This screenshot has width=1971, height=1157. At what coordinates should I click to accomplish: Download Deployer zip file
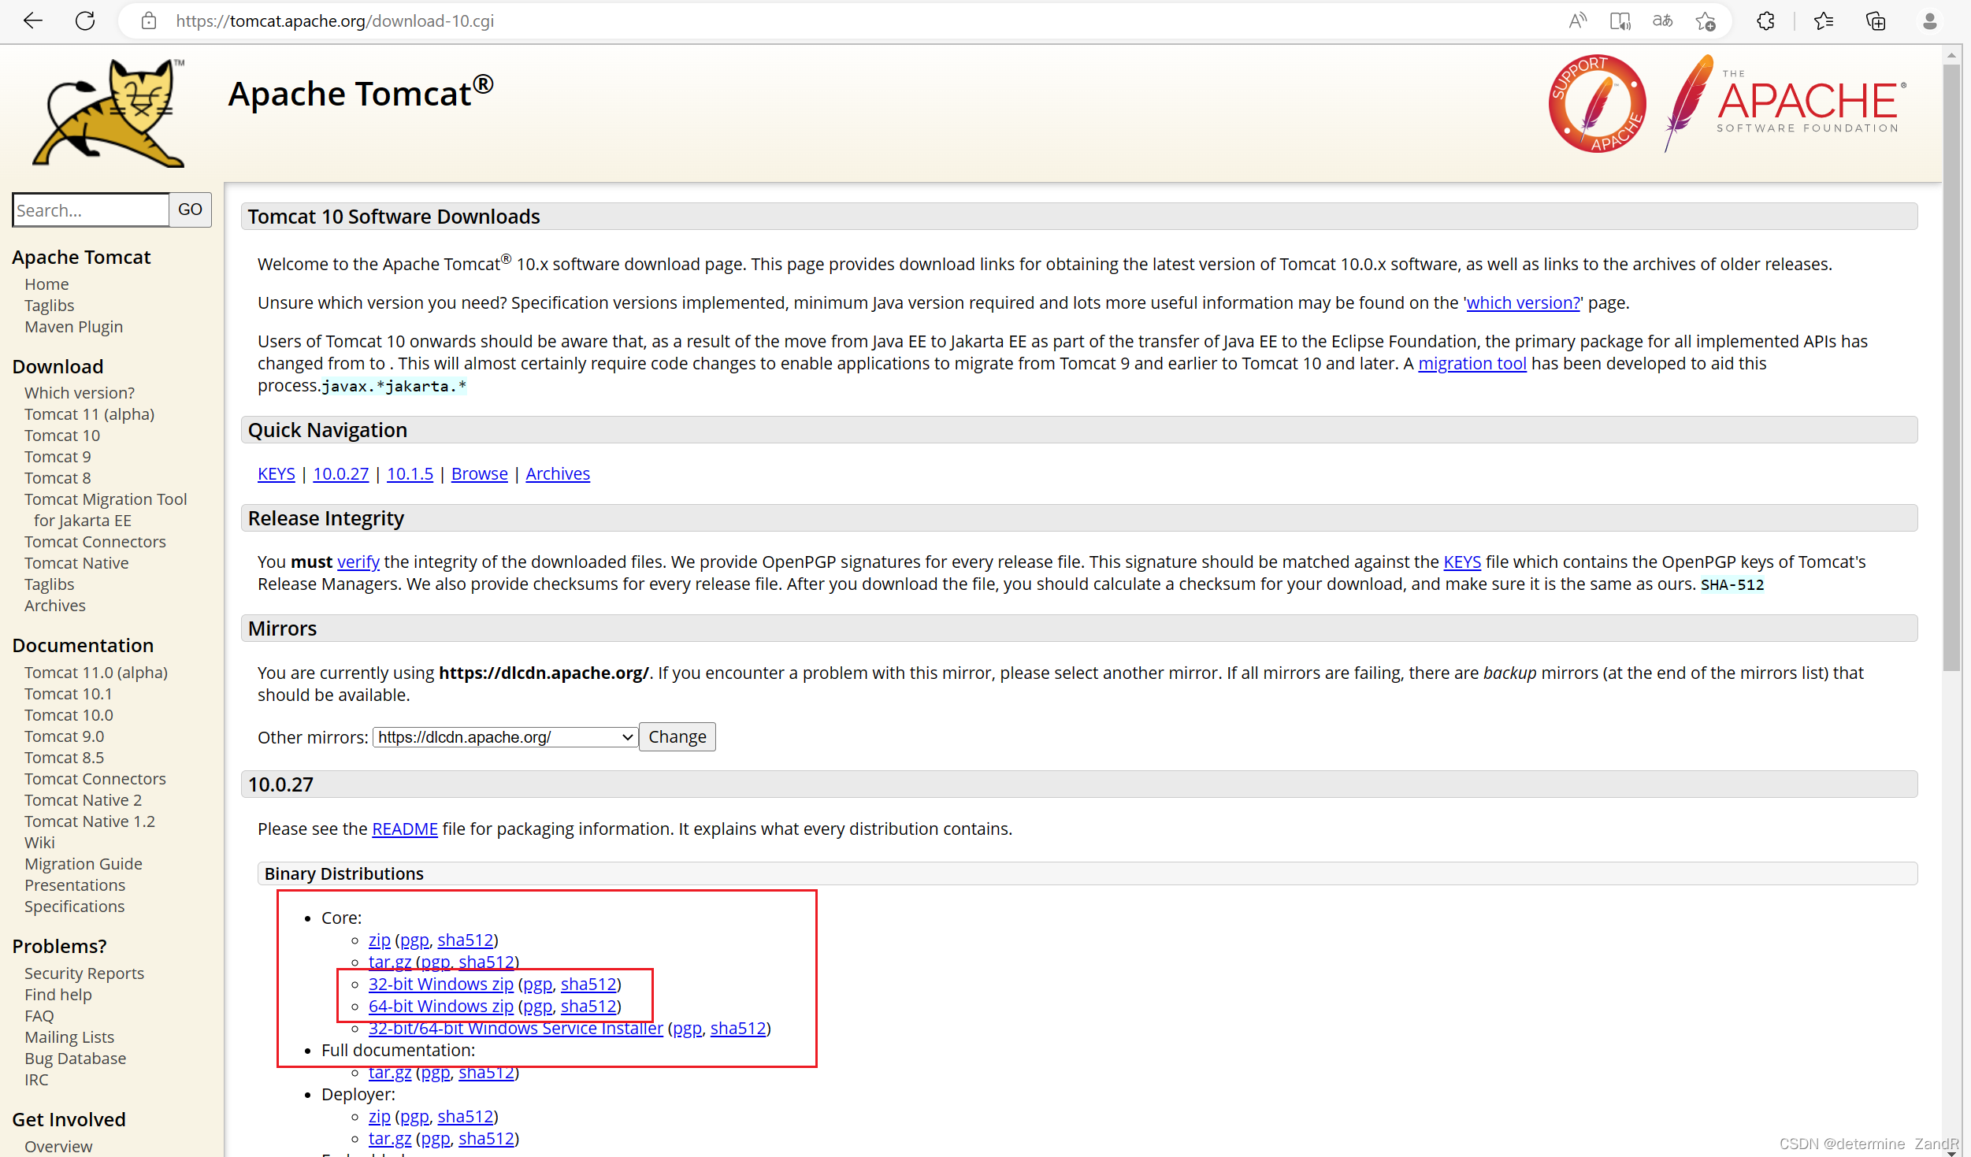379,1116
